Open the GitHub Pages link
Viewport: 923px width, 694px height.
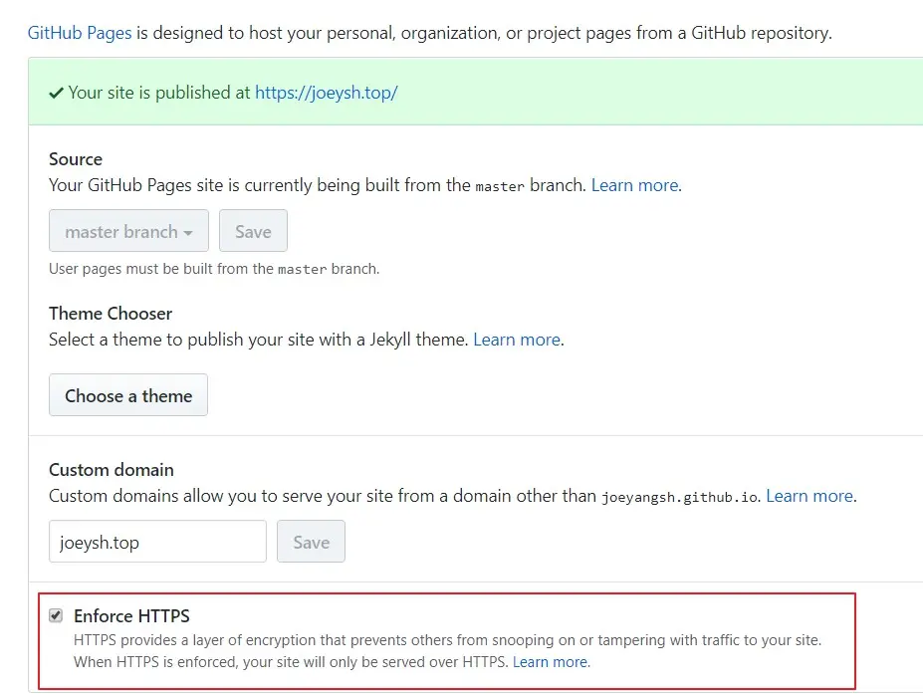pyautogui.click(x=80, y=33)
